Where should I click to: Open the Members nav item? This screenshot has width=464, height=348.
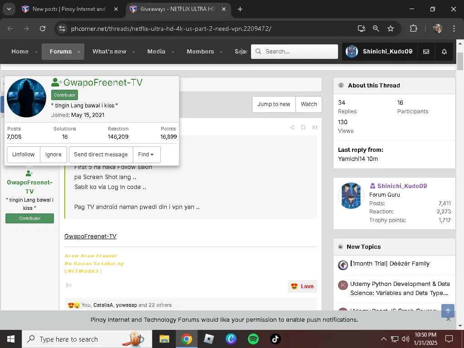pyautogui.click(x=200, y=52)
